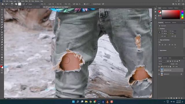Click the more align options button
Image resolution: width=185 pixels, height=104 pixels.
[x=175, y=47]
